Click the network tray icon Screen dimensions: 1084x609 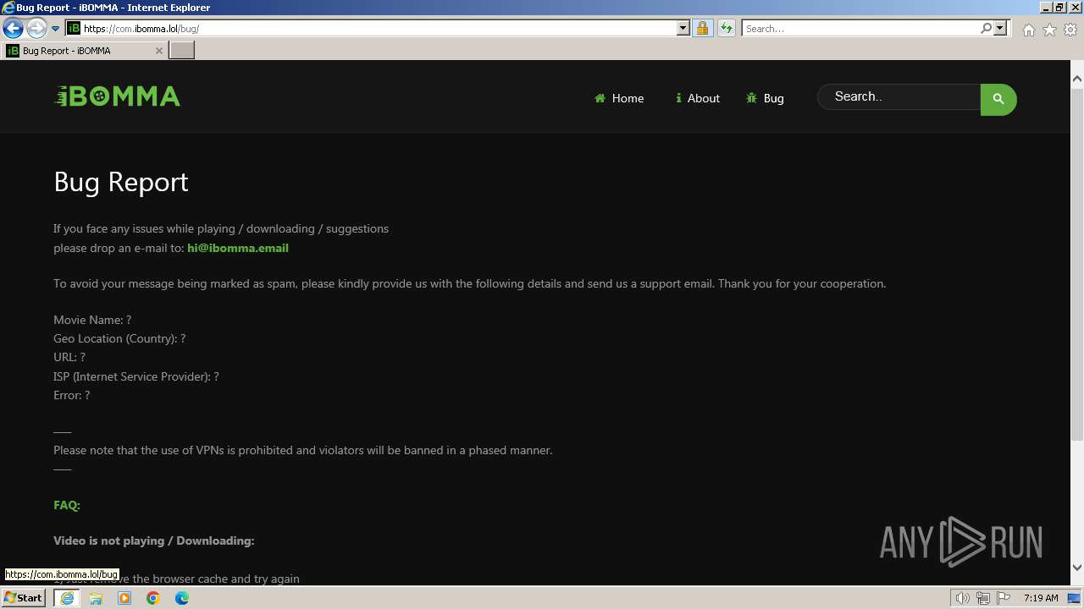[x=983, y=598]
